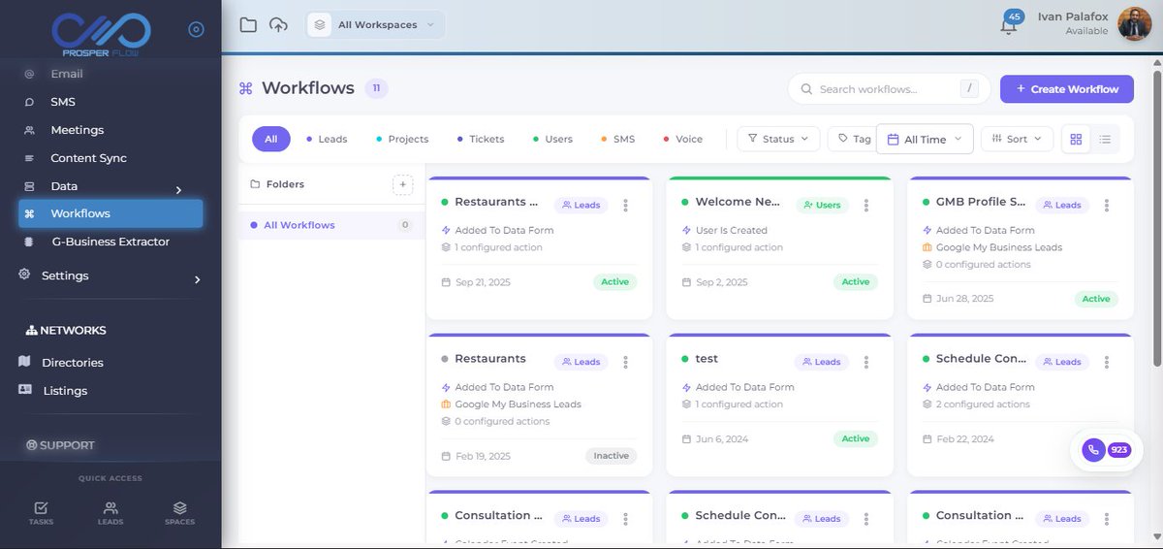Click Jun 28, 2025 date text
Viewport: 1163px width, 549px height.
(964, 299)
